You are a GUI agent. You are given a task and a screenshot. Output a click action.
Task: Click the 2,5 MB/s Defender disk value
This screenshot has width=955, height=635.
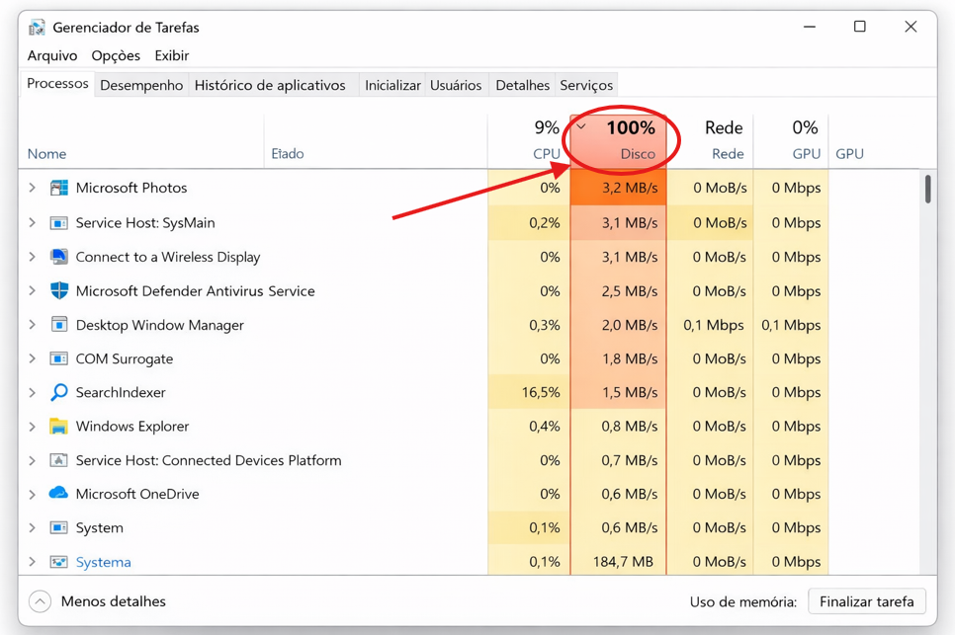pyautogui.click(x=630, y=290)
